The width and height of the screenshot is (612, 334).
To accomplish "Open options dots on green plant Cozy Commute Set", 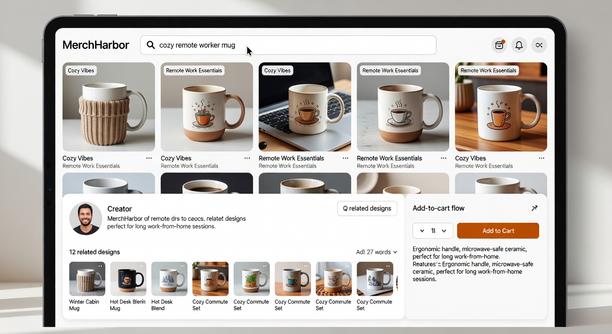I will [x=265, y=266].
